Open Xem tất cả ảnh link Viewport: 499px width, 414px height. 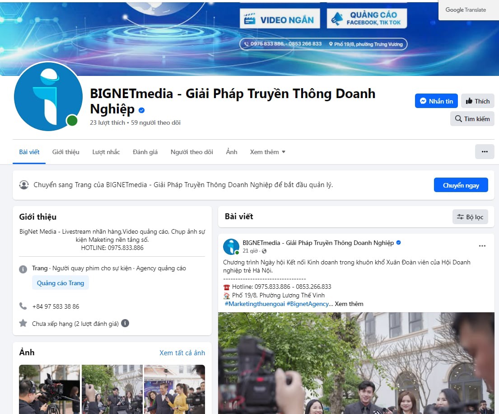(182, 353)
